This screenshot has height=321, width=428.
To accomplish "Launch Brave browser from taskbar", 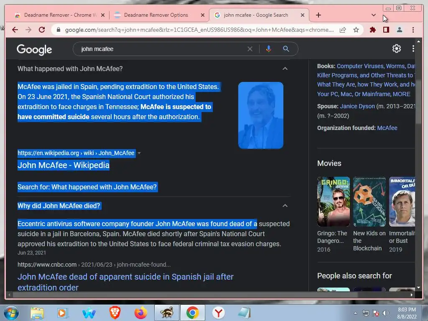I will click(115, 313).
